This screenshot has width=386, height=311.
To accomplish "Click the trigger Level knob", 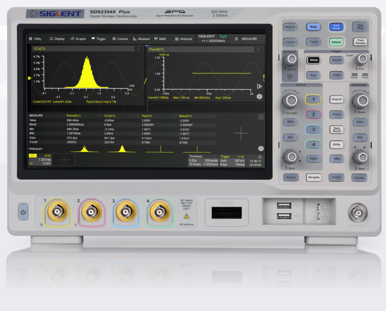I will pos(362,59).
